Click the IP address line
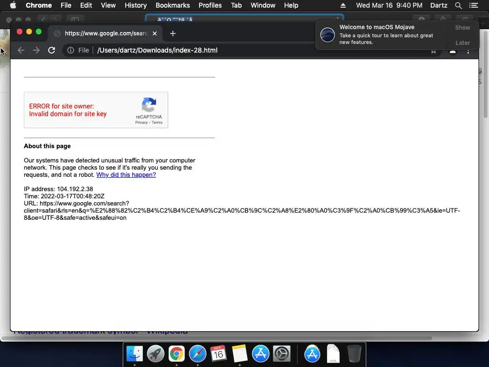 pyautogui.click(x=58, y=189)
